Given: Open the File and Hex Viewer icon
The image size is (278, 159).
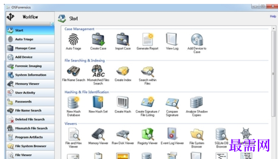Looking at the screenshot, I should coord(74,134).
